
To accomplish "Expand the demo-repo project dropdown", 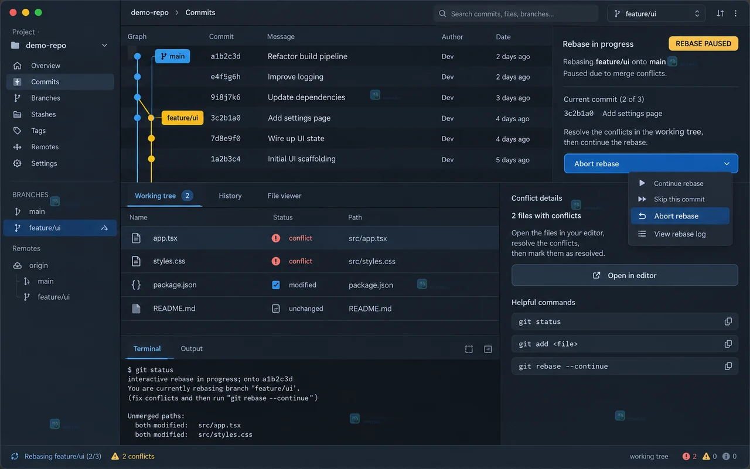I will tap(105, 46).
